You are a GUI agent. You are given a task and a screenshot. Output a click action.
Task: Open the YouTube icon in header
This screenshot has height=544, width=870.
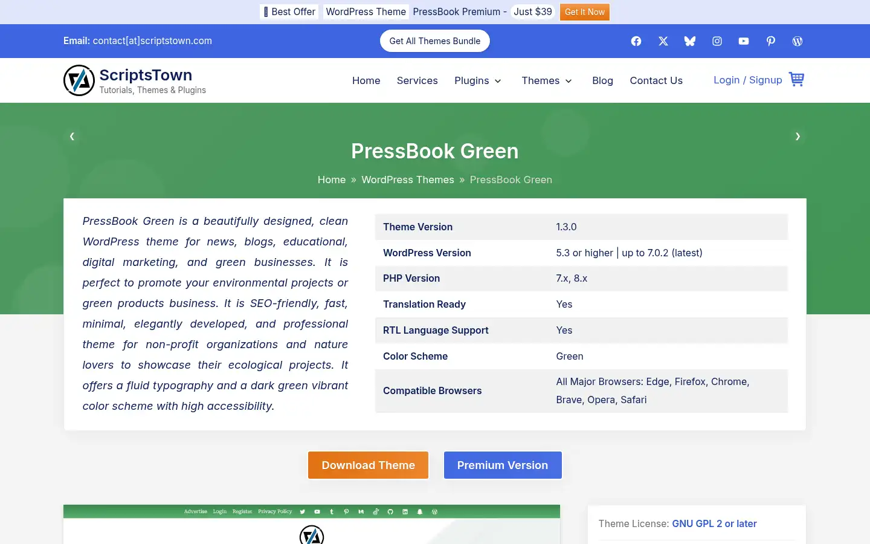pos(744,41)
